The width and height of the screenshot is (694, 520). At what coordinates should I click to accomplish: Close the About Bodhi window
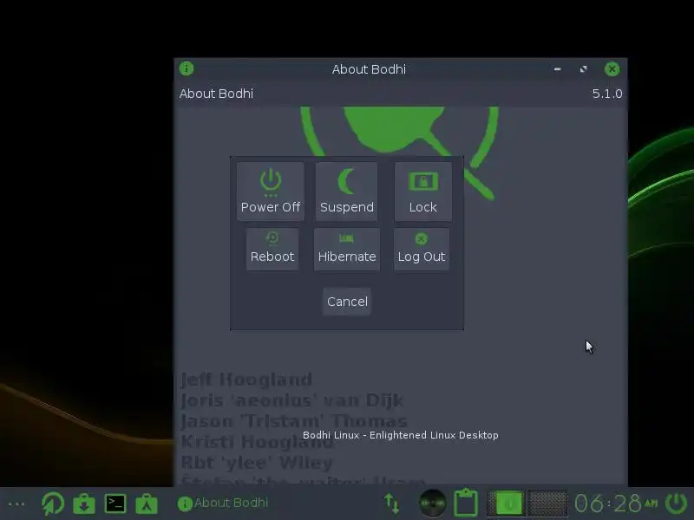pyautogui.click(x=612, y=69)
